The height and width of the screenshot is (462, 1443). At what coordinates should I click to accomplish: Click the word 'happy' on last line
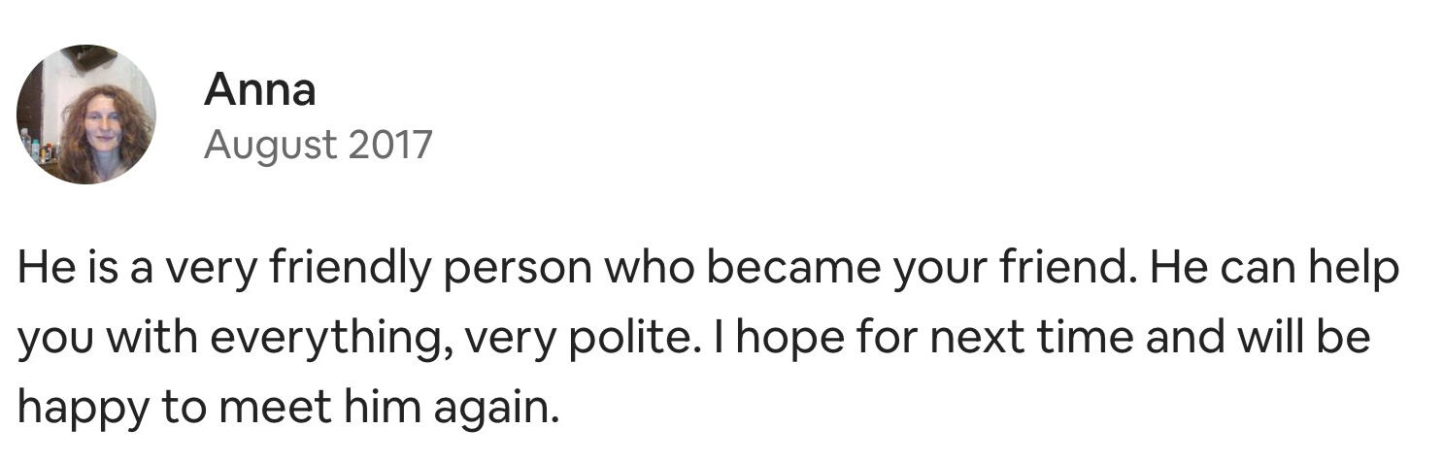point(83,409)
